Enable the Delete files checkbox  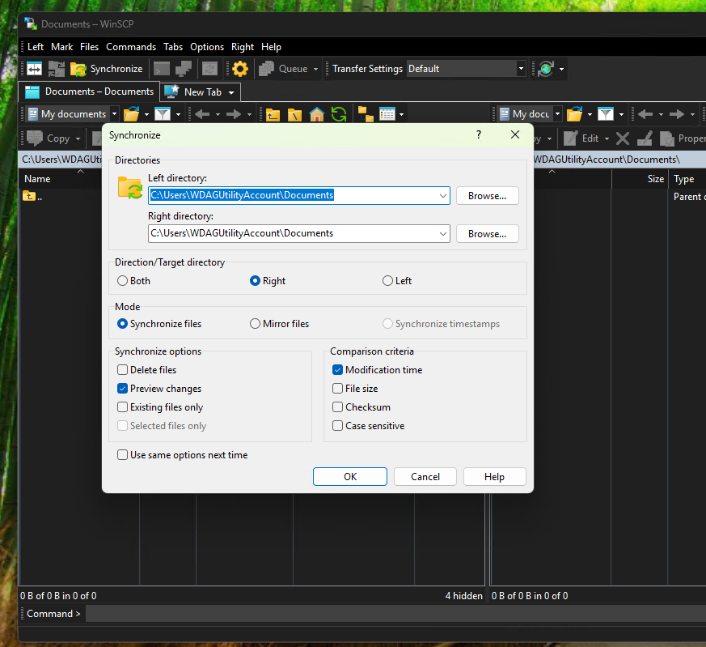pyautogui.click(x=123, y=370)
